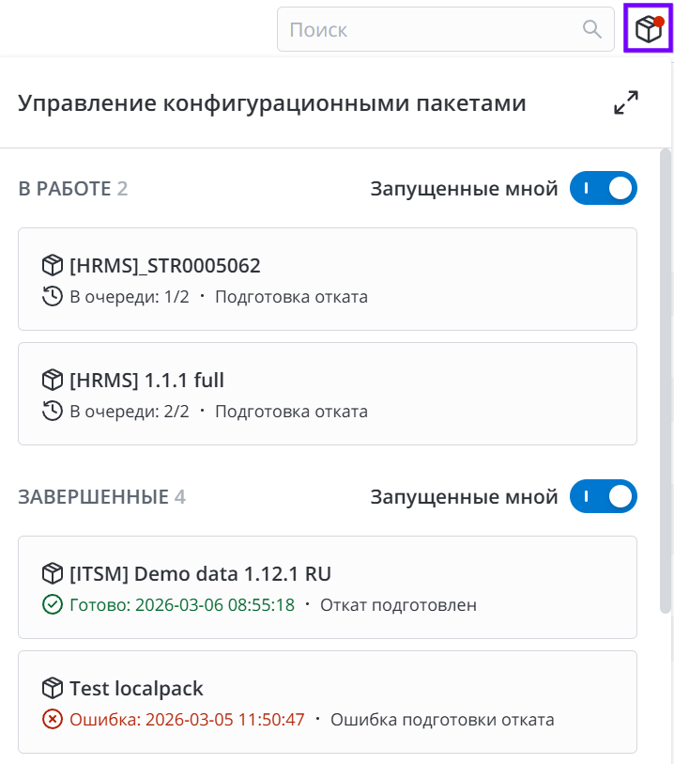Toggle "Запущенные мной" in the ЗАВЕРШЕННЫЕ section
Viewport: 674px width, 764px height.
[x=604, y=496]
